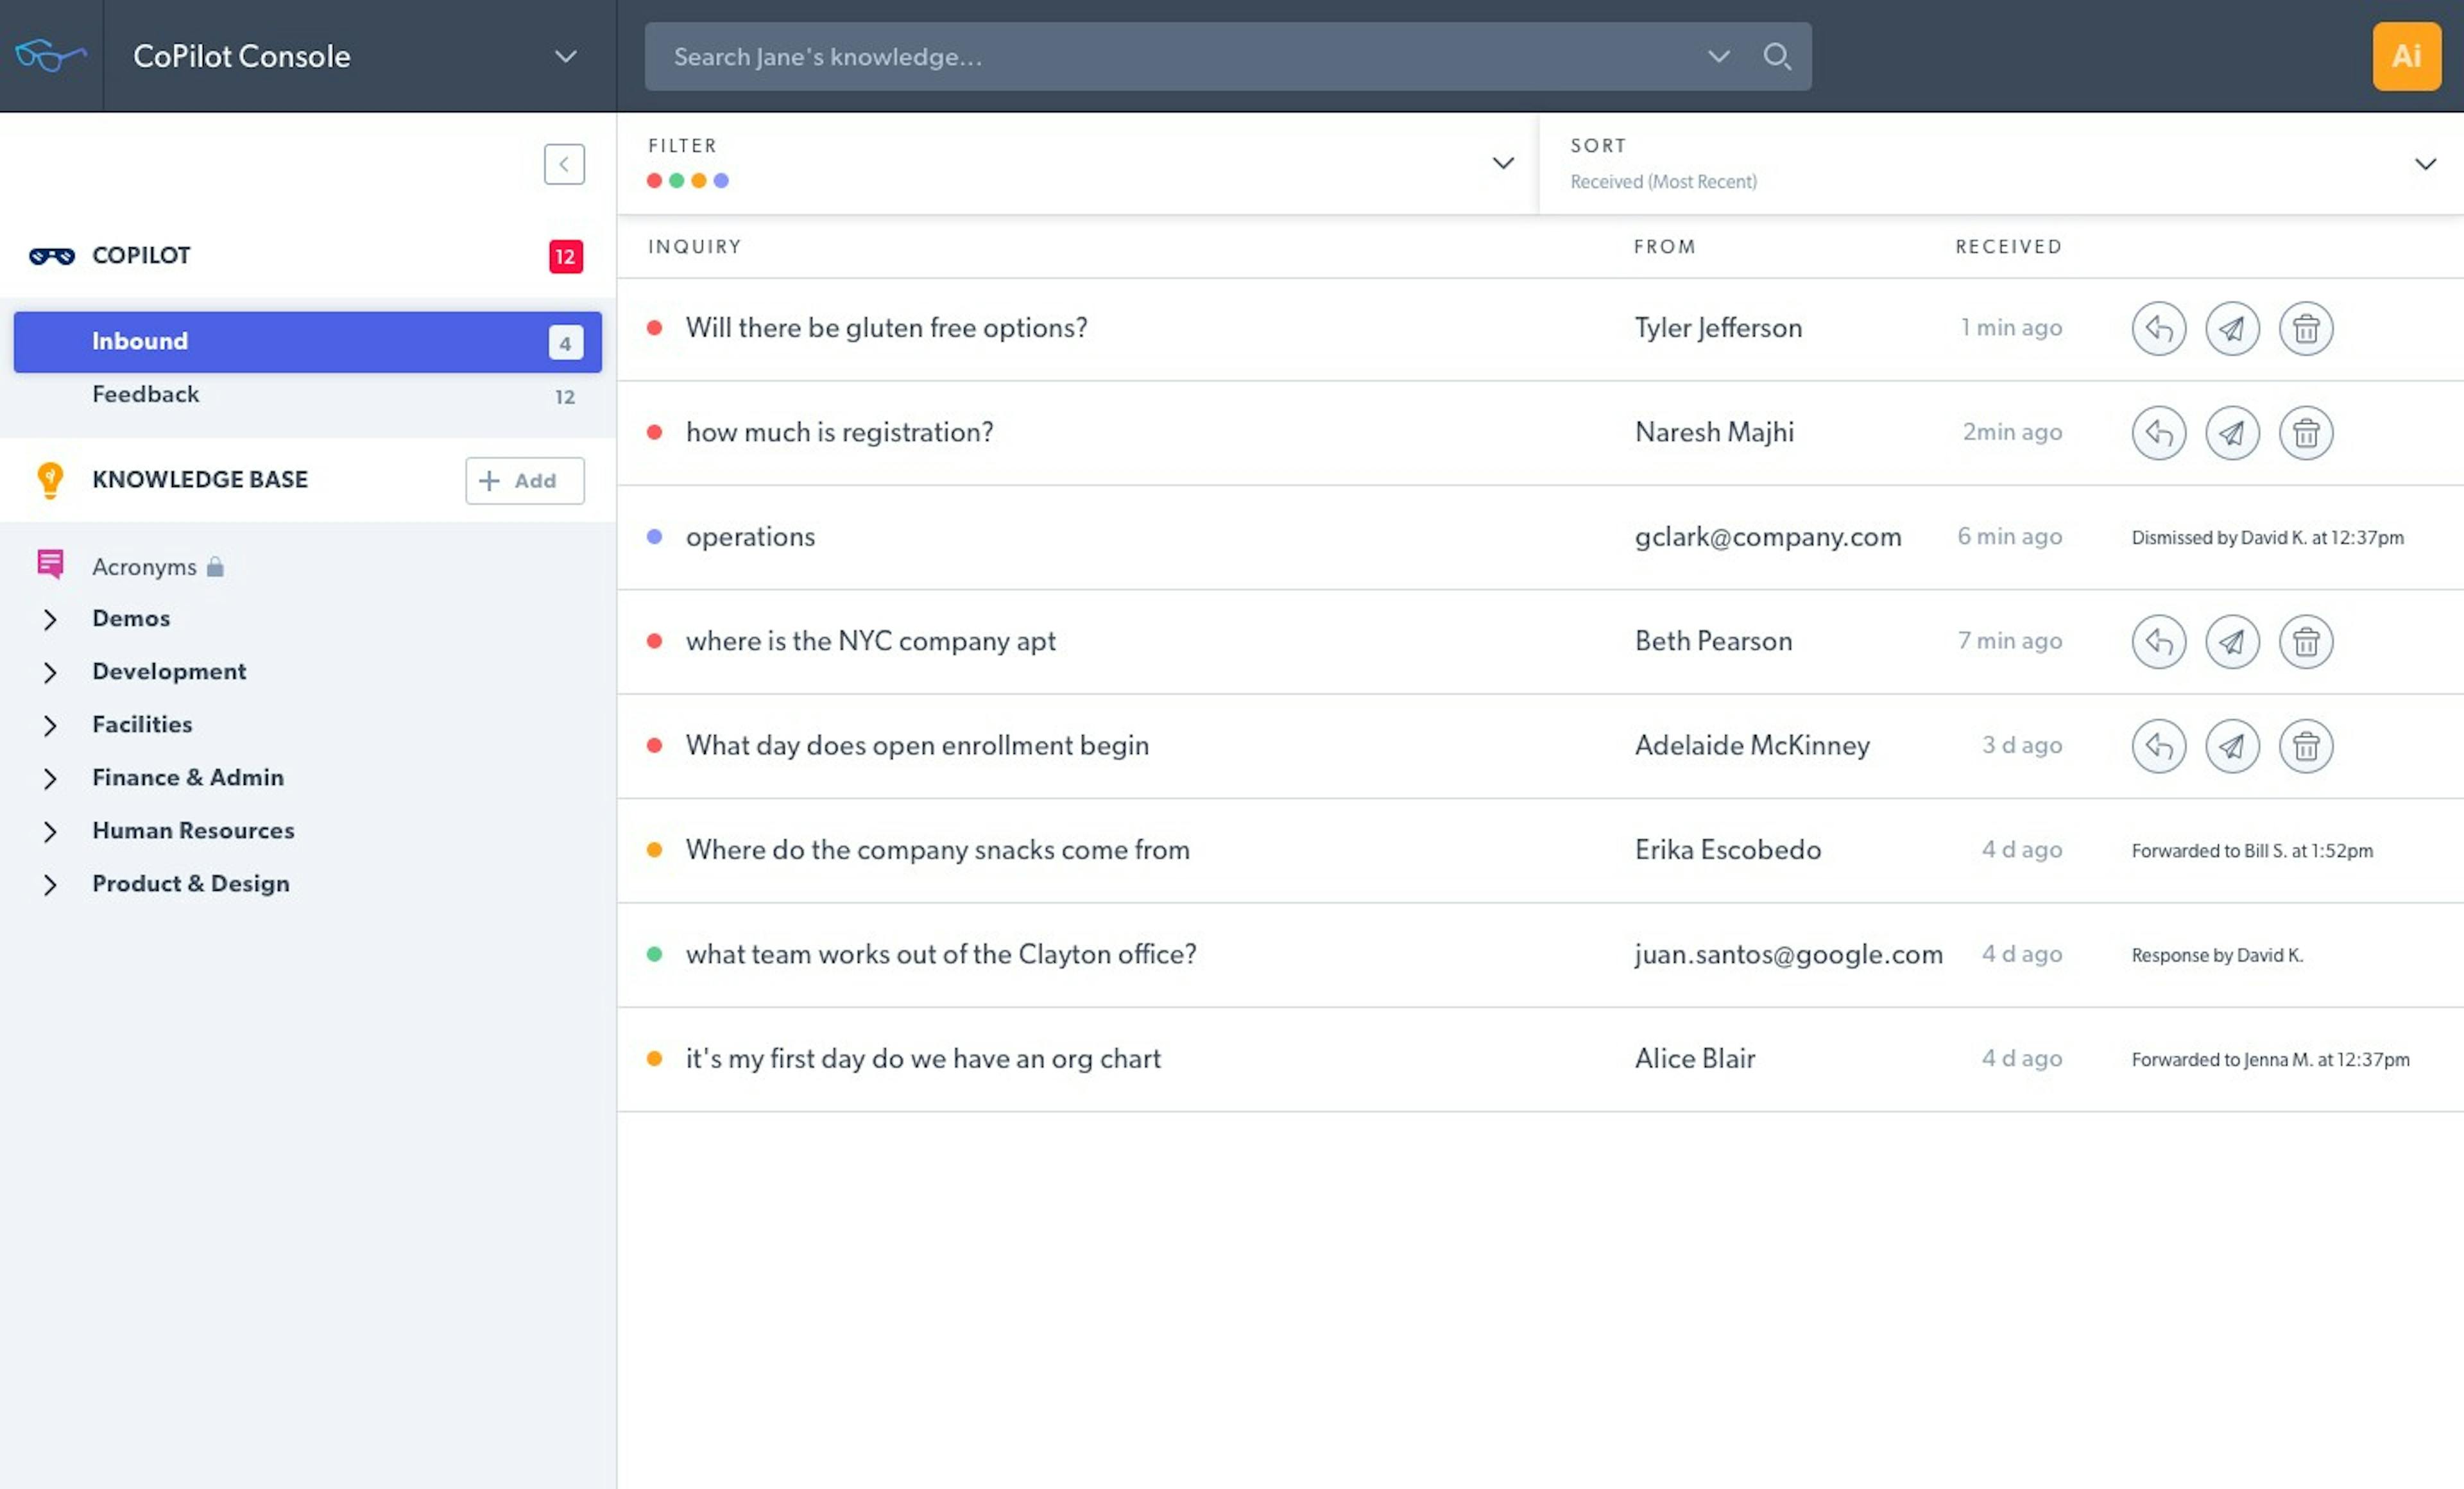
Task: Expand the Filter dropdown
Action: (1502, 163)
